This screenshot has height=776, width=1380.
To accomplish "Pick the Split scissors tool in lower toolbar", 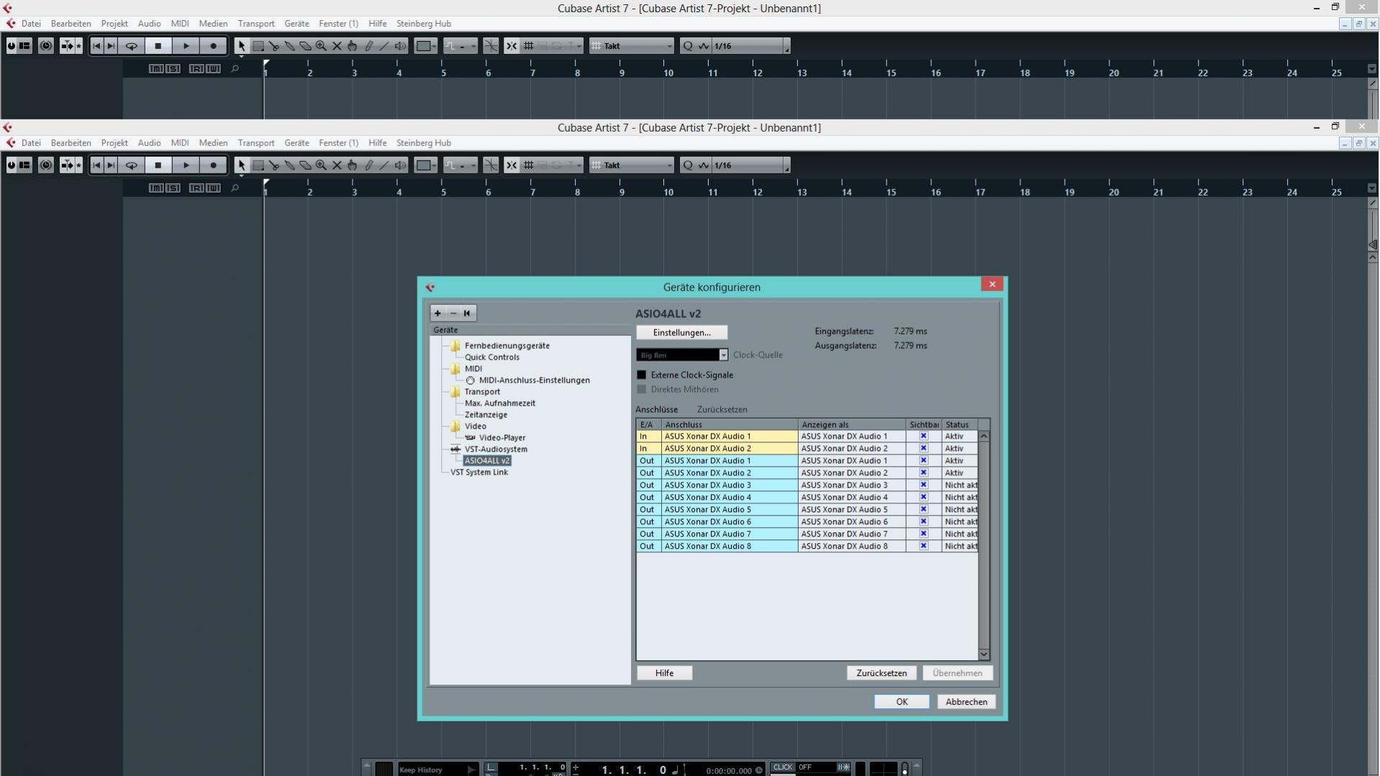I will click(x=273, y=165).
